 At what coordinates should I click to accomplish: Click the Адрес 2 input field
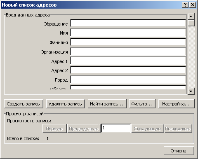point(128,70)
